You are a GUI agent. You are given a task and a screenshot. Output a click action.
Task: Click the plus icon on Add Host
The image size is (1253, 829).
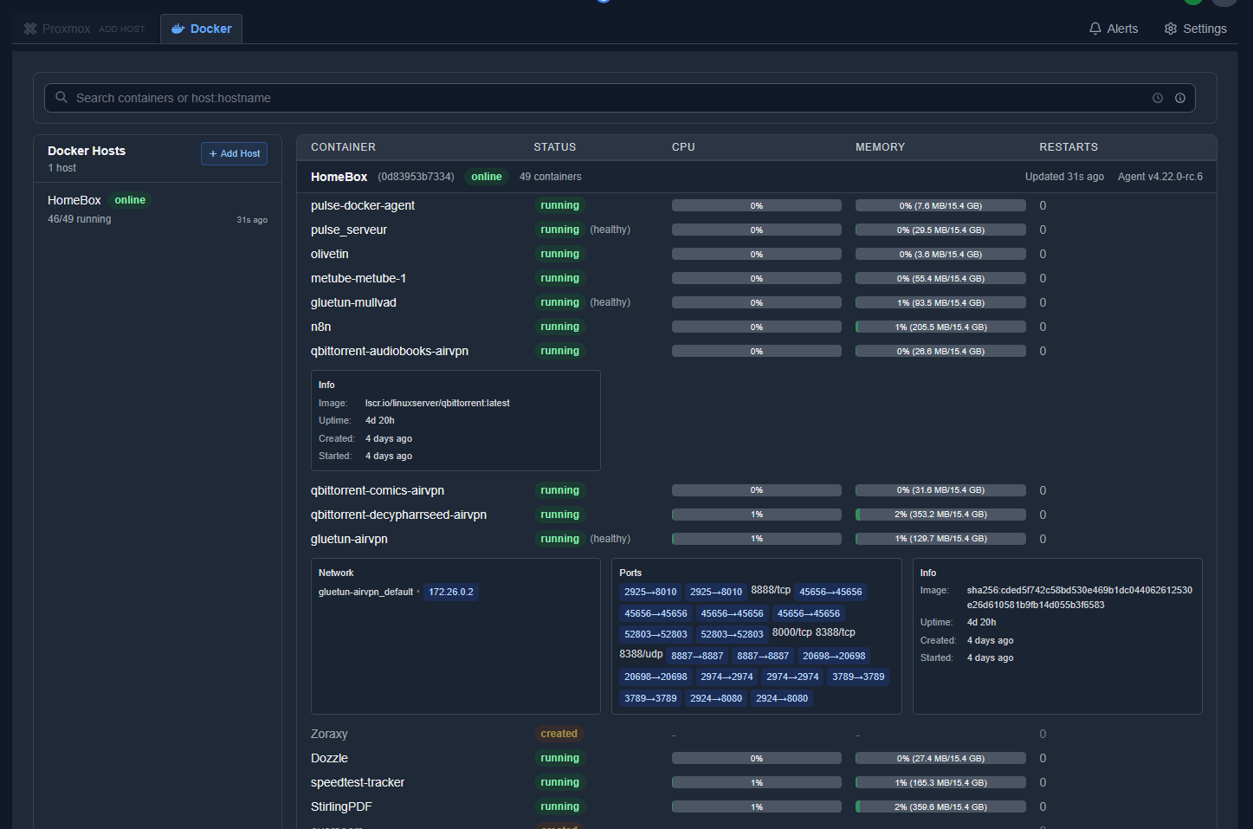213,154
